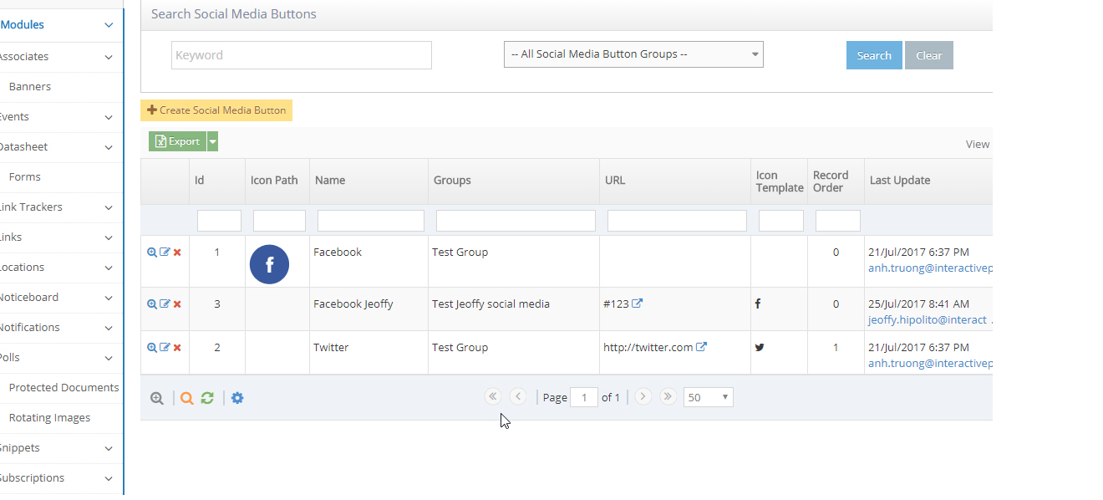This screenshot has height=500, width=1103.
Task: Edit the Facebook Jeoffy record
Action: (165, 304)
